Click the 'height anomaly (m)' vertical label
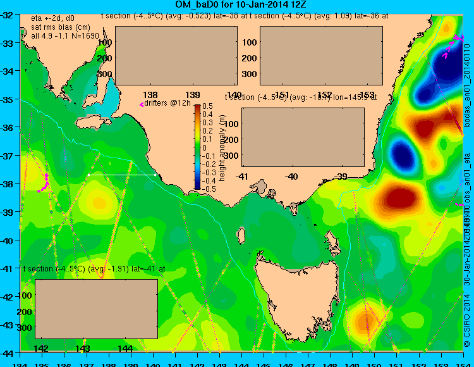 click(x=222, y=148)
